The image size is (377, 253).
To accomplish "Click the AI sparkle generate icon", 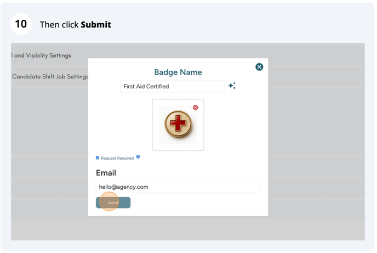I will tap(232, 86).
